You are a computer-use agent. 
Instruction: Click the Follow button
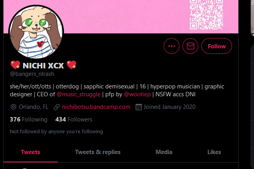[217, 46]
